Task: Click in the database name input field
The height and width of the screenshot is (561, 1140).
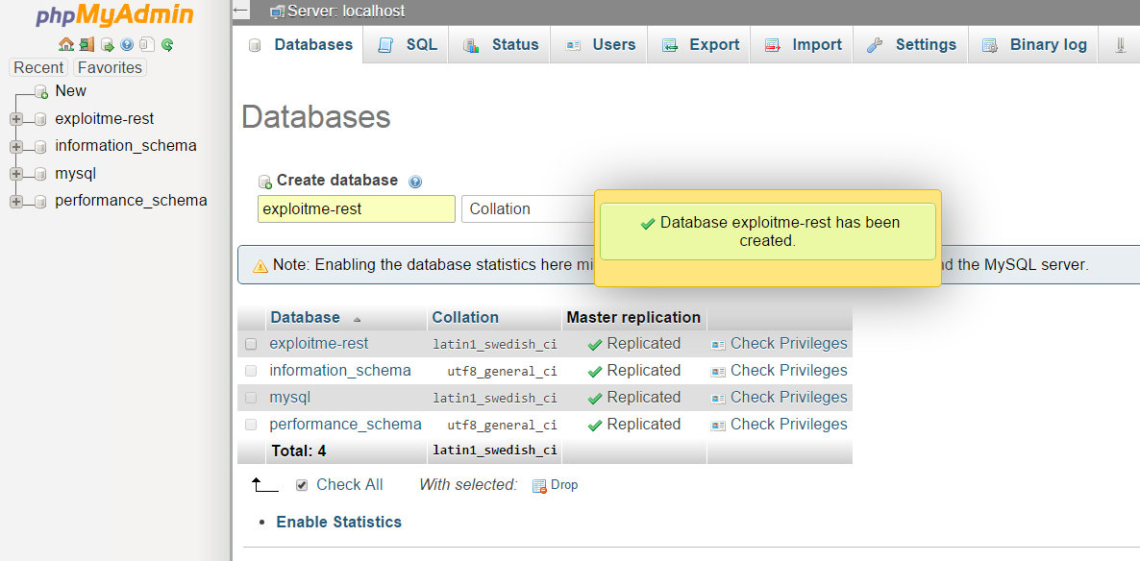Action: 357,208
